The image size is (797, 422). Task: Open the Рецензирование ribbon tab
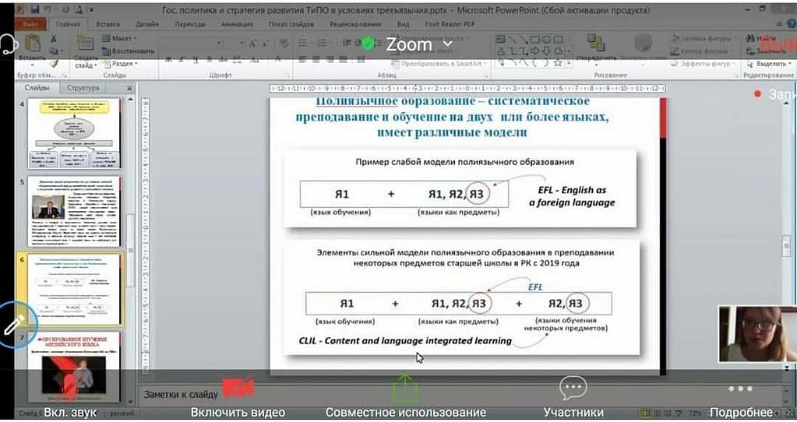[354, 23]
